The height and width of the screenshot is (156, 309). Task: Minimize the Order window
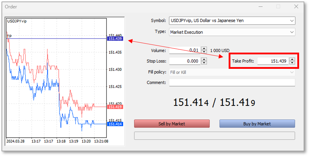[261, 7]
